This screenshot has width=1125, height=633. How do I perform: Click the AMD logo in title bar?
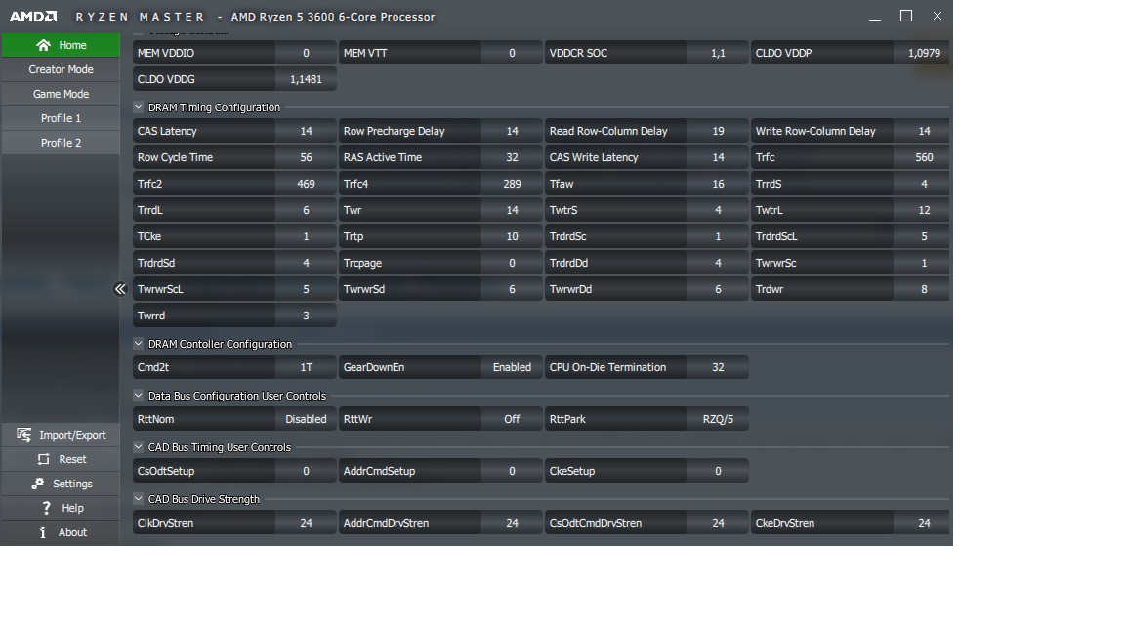[x=33, y=17]
